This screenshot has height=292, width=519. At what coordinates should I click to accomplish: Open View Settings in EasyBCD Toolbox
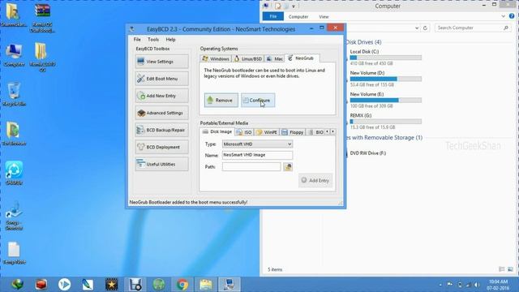(162, 62)
